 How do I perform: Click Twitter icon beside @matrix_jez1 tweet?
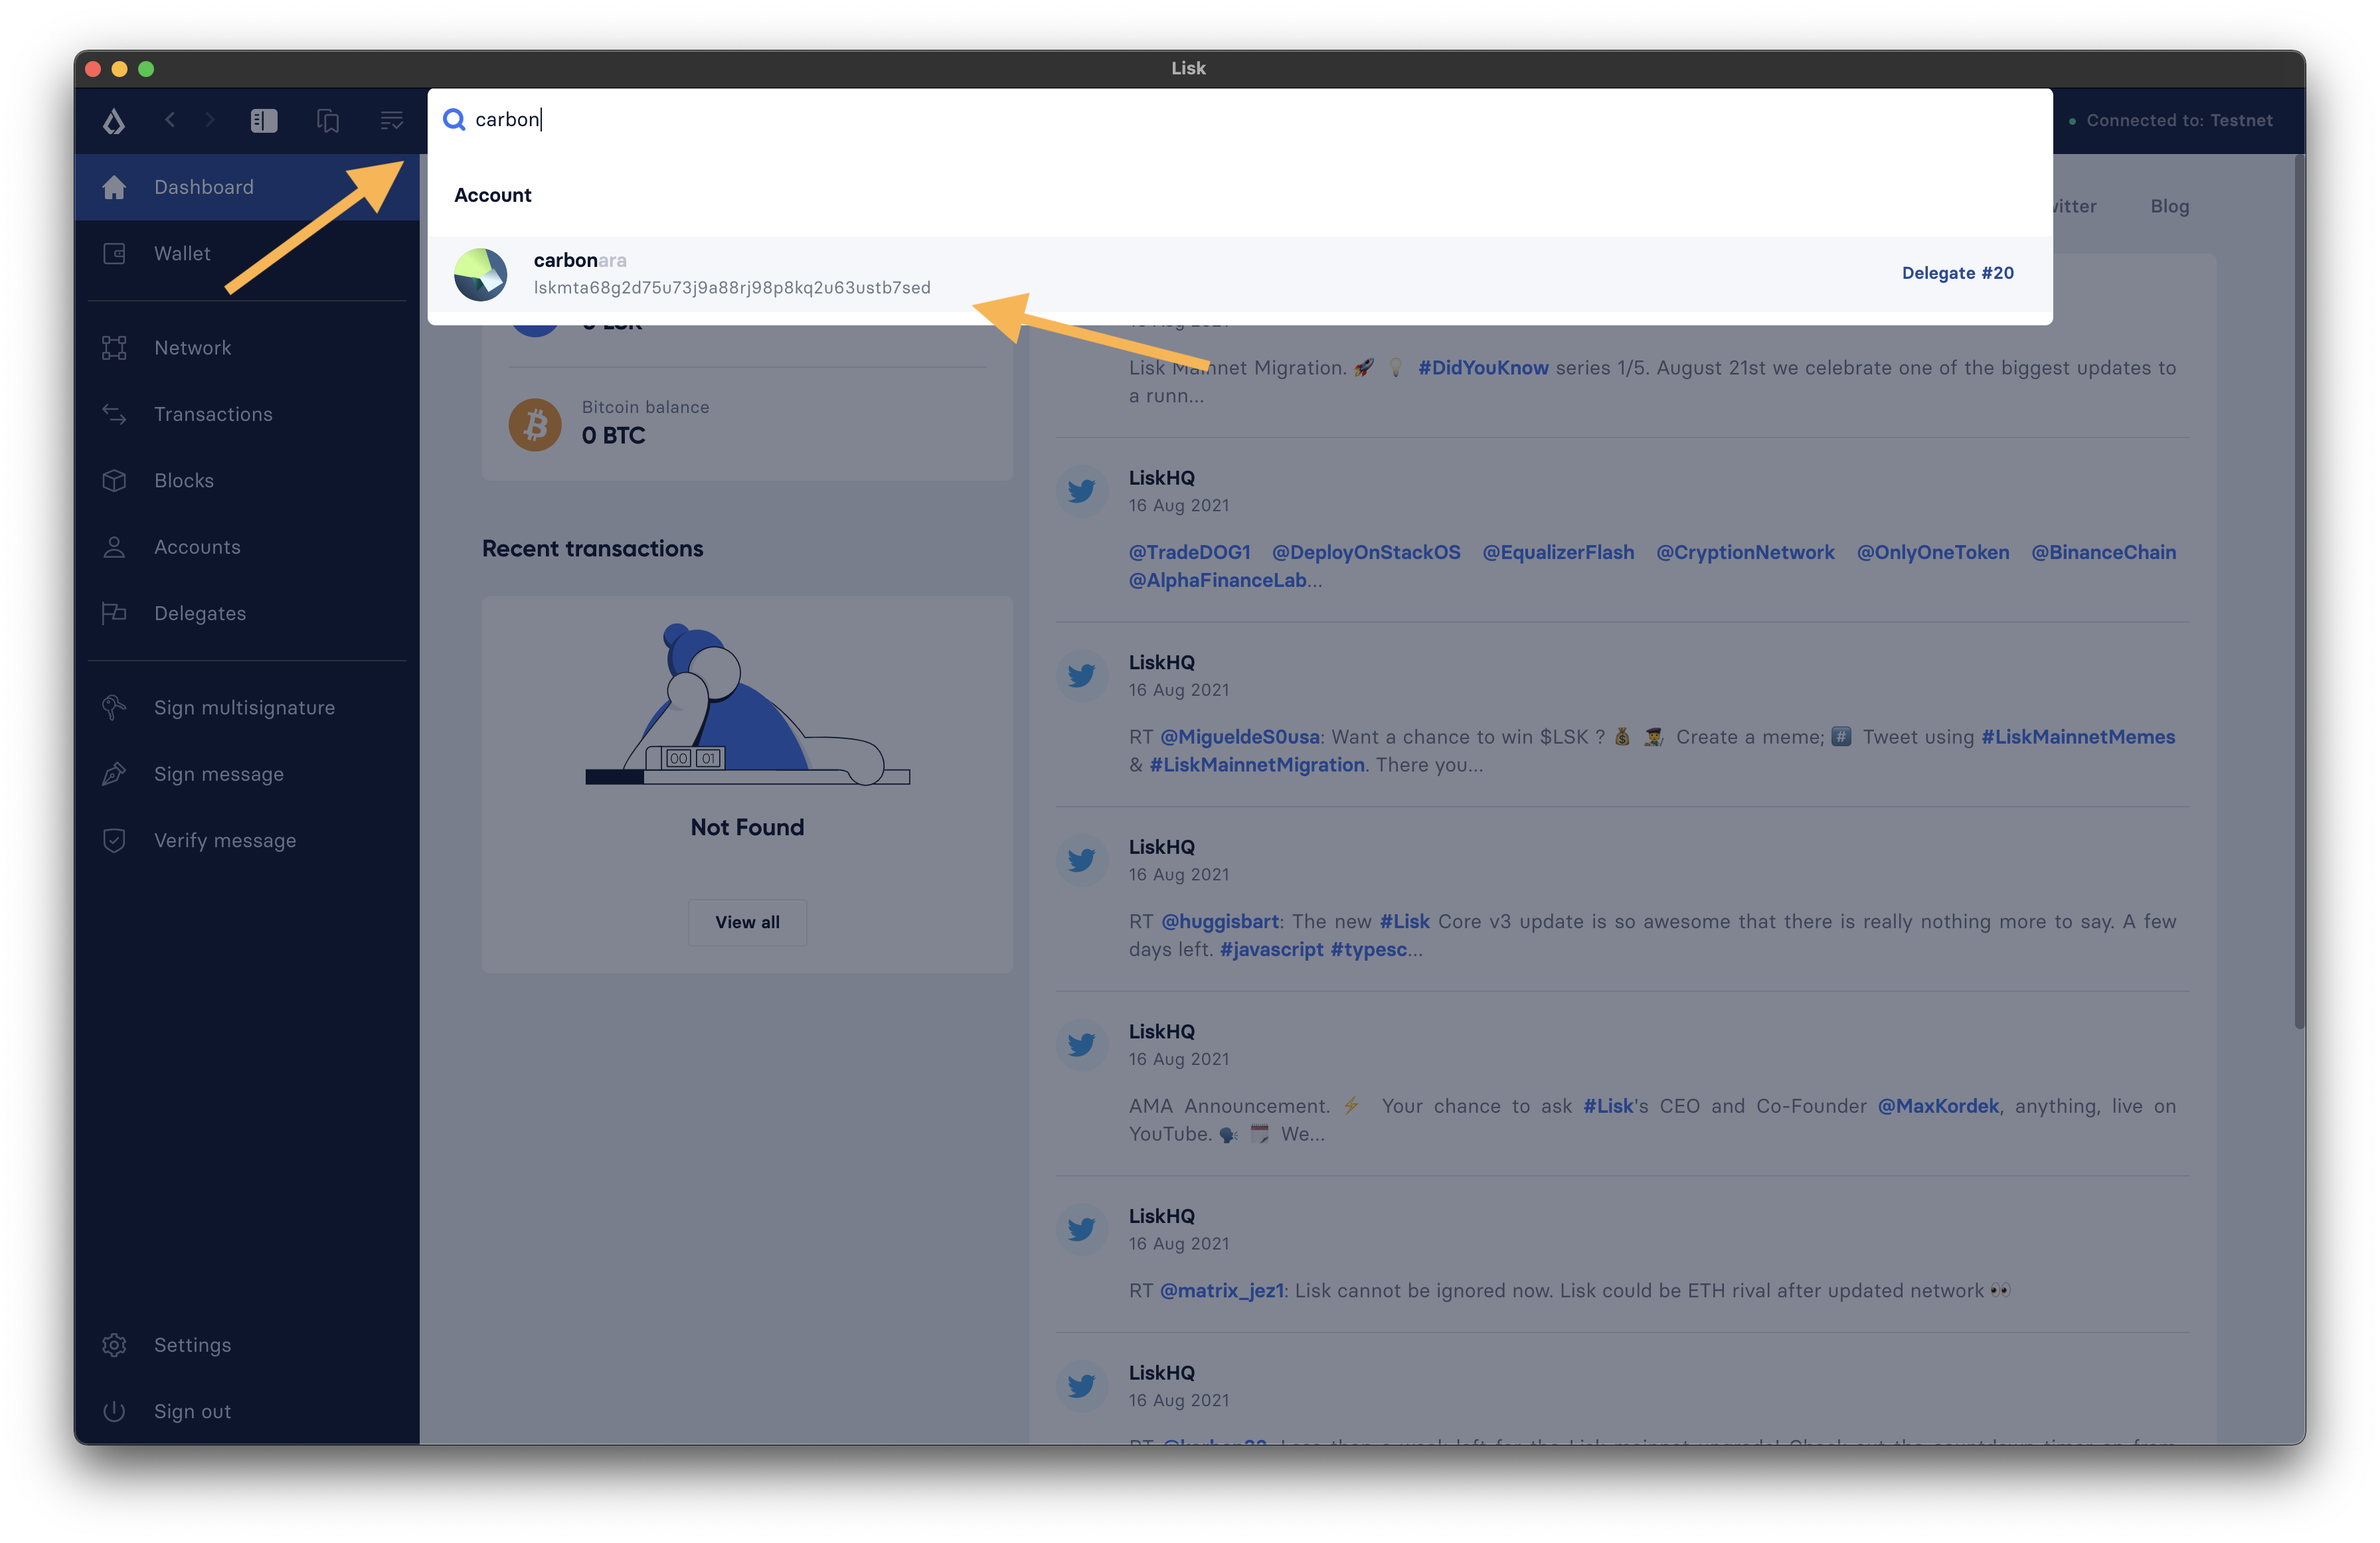1081,1229
